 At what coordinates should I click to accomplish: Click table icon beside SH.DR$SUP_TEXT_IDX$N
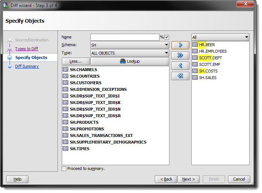pyautogui.click(x=65, y=109)
